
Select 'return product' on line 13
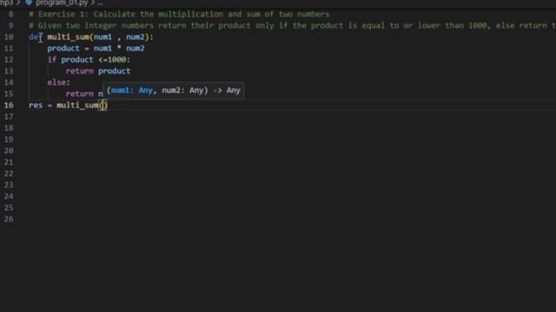pyautogui.click(x=98, y=71)
